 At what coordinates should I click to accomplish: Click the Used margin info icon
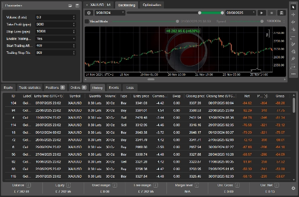pos(115,185)
